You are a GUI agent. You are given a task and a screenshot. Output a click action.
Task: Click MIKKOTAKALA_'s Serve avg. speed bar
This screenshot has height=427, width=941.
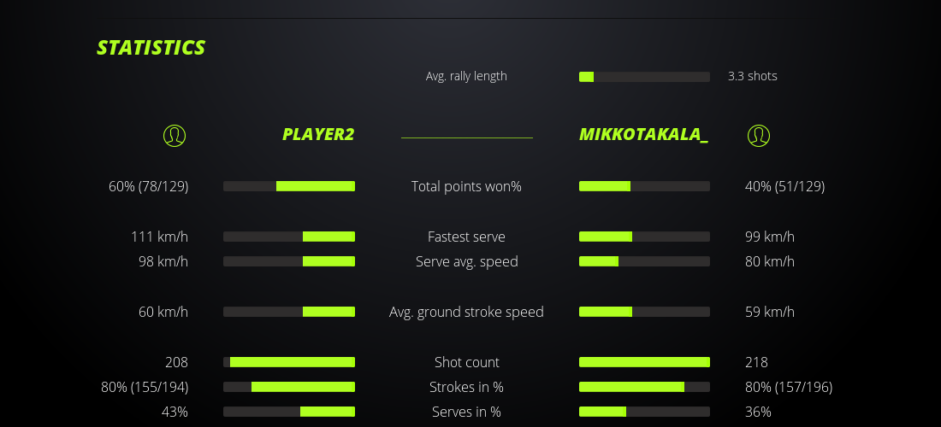(644, 261)
